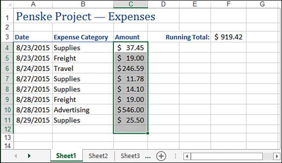Screen dimensions: 282x163
Task: Click the Supplies cell in row 11
Action: click(x=83, y=120)
